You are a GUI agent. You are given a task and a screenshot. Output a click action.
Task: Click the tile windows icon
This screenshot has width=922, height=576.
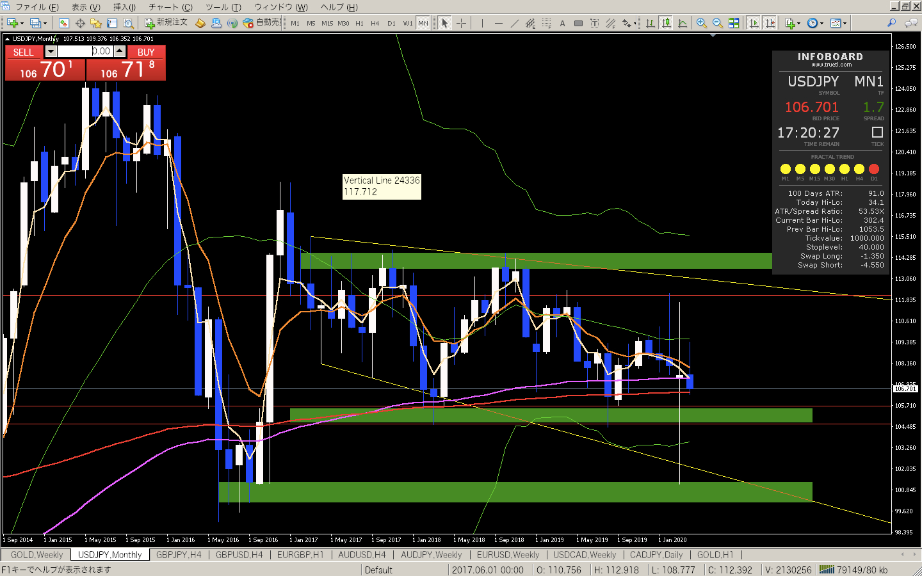(x=734, y=23)
